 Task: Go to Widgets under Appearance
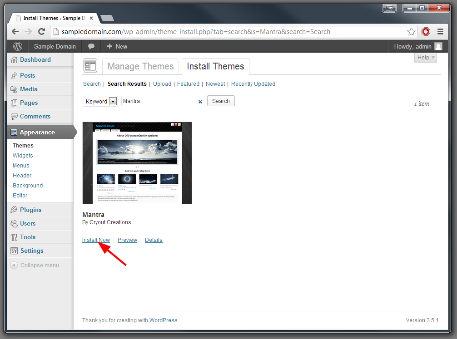coord(23,156)
